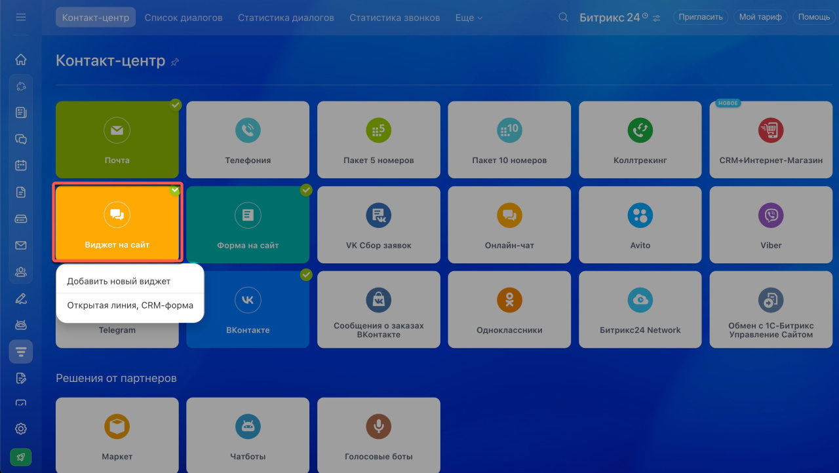Choose Добавить новый виджет menu entry
Image resolution: width=839 pixels, height=473 pixels.
(x=130, y=281)
